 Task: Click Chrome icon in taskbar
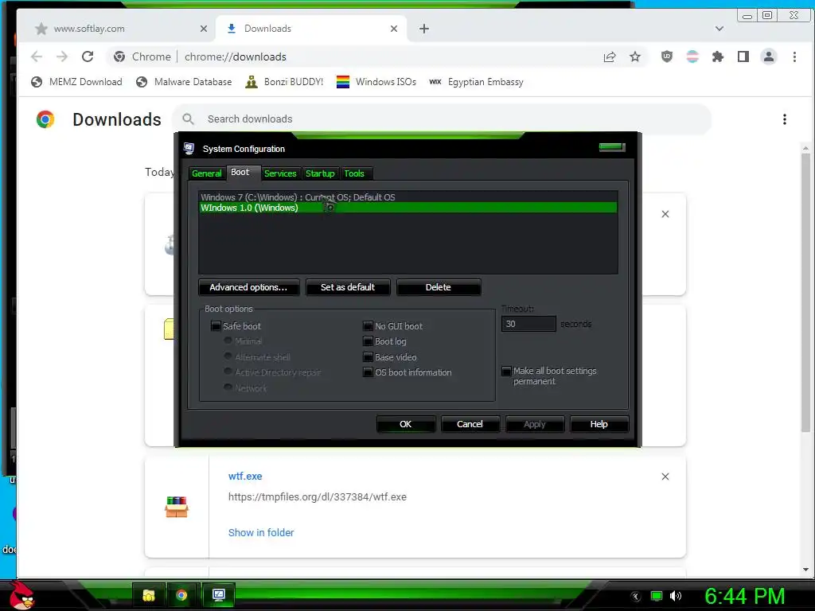click(181, 595)
